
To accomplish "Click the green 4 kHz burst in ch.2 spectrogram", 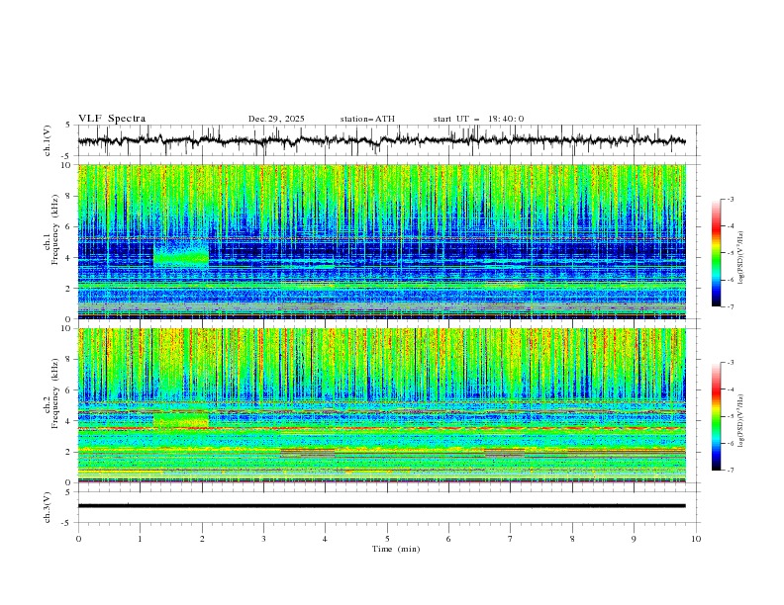I will tap(180, 420).
